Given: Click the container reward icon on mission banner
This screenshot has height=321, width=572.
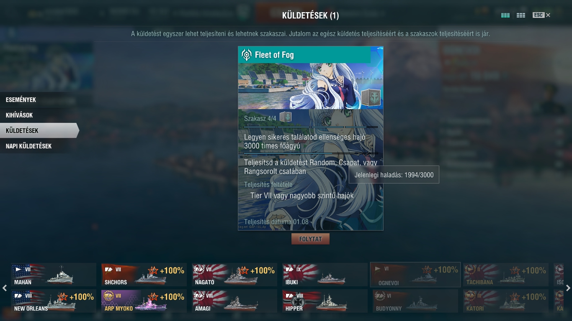Looking at the screenshot, I should coord(371,99).
